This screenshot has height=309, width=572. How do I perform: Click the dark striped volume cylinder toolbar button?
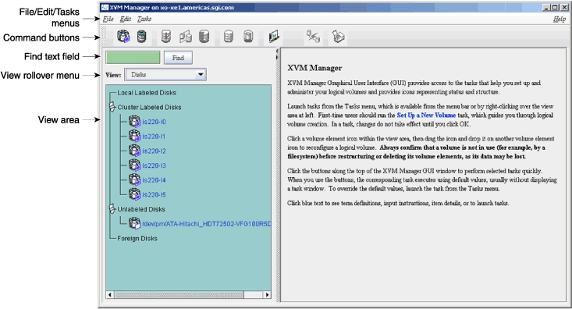(x=141, y=37)
